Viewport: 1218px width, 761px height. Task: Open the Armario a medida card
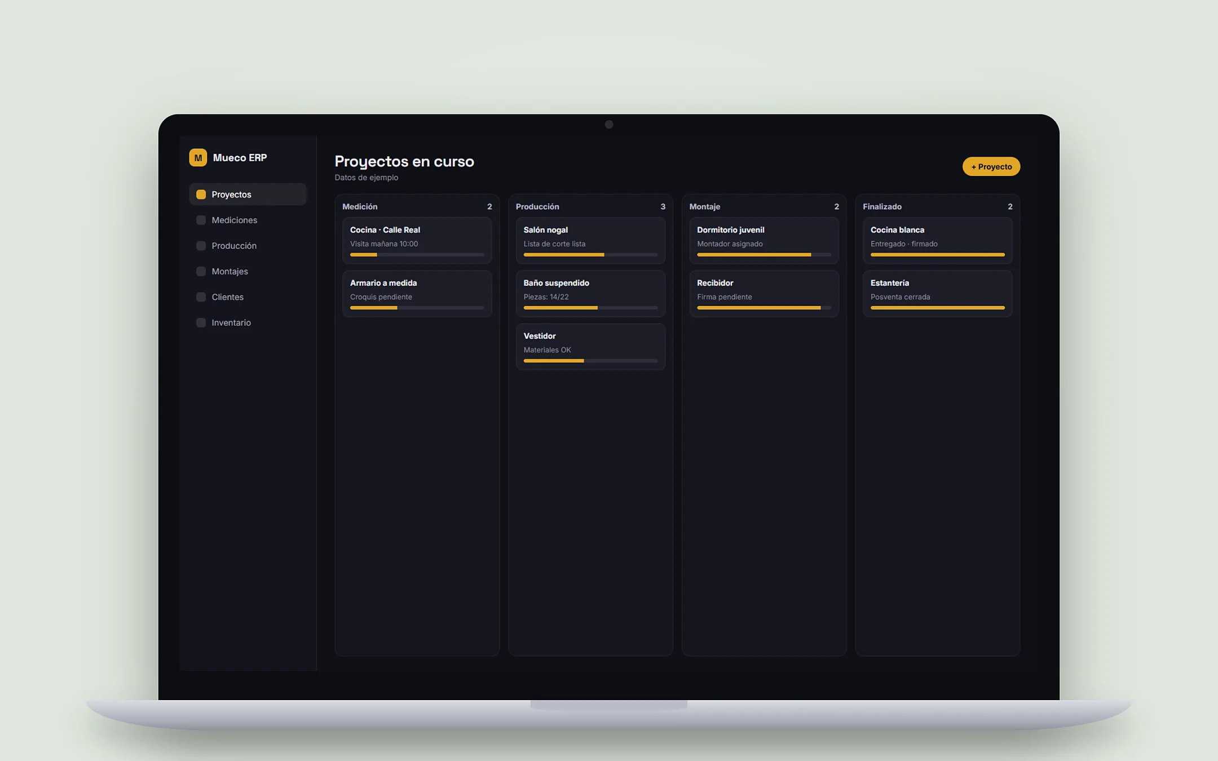click(x=417, y=294)
